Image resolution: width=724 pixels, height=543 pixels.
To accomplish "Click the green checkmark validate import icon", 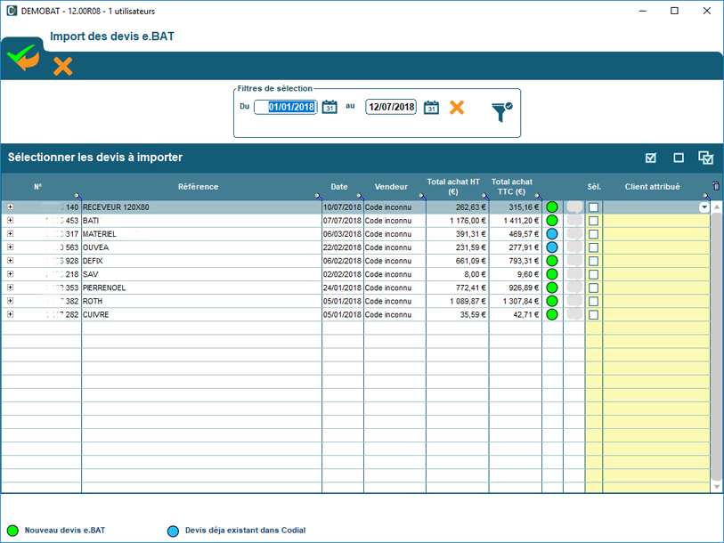I will [x=22, y=58].
